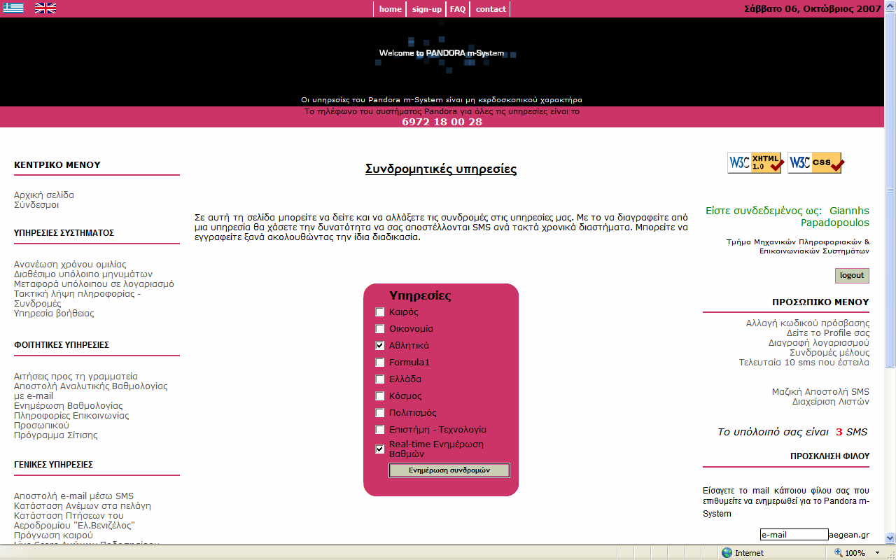Open Δείτε το Profile σας link
Image resolution: width=896 pixels, height=560 pixels.
tap(828, 333)
